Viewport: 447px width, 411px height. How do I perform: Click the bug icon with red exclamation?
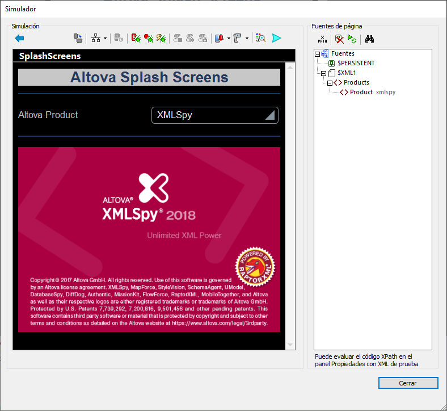click(x=136, y=38)
